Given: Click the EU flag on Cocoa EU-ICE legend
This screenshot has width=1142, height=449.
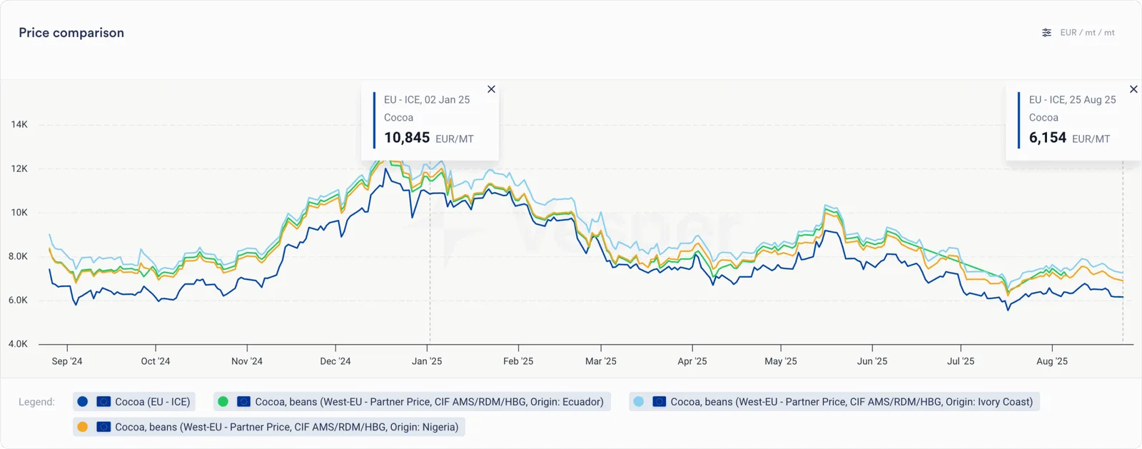Looking at the screenshot, I should [103, 402].
